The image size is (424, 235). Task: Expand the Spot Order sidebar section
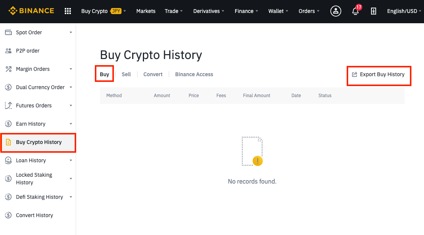pyautogui.click(x=38, y=32)
